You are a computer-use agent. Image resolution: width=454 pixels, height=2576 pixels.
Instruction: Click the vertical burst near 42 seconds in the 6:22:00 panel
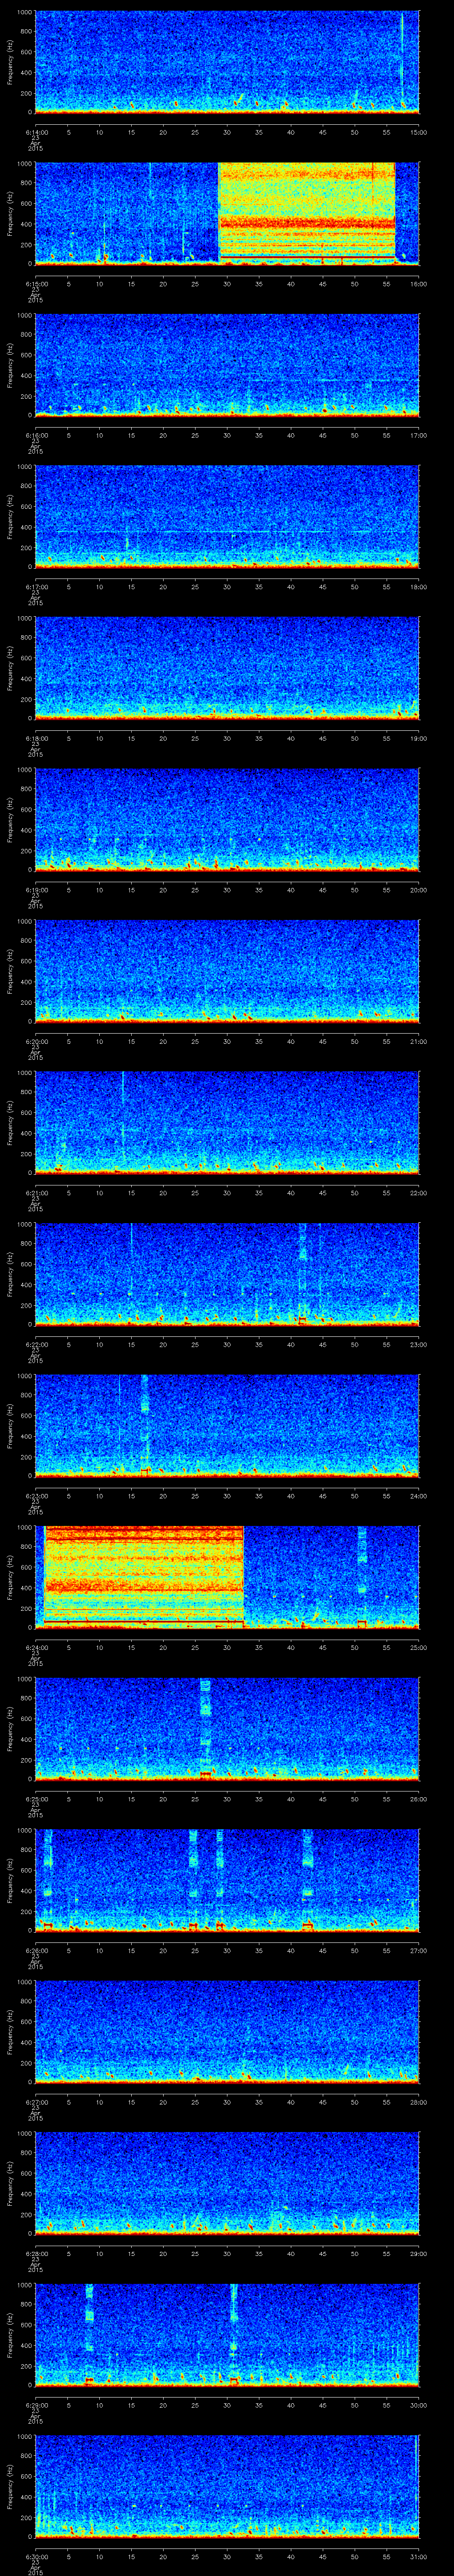(x=303, y=1274)
